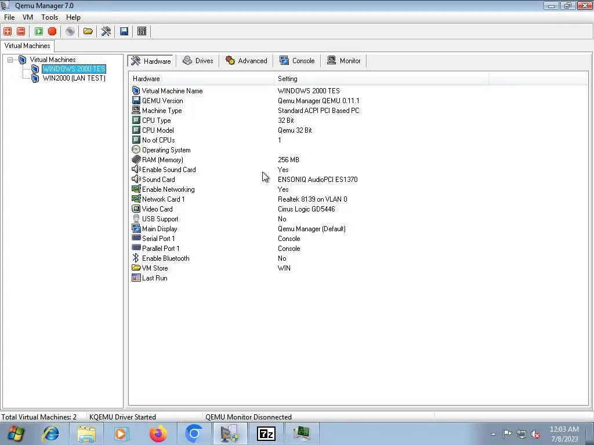
Task: Click the Standard ACPI PCI Based PC value
Action: point(318,111)
